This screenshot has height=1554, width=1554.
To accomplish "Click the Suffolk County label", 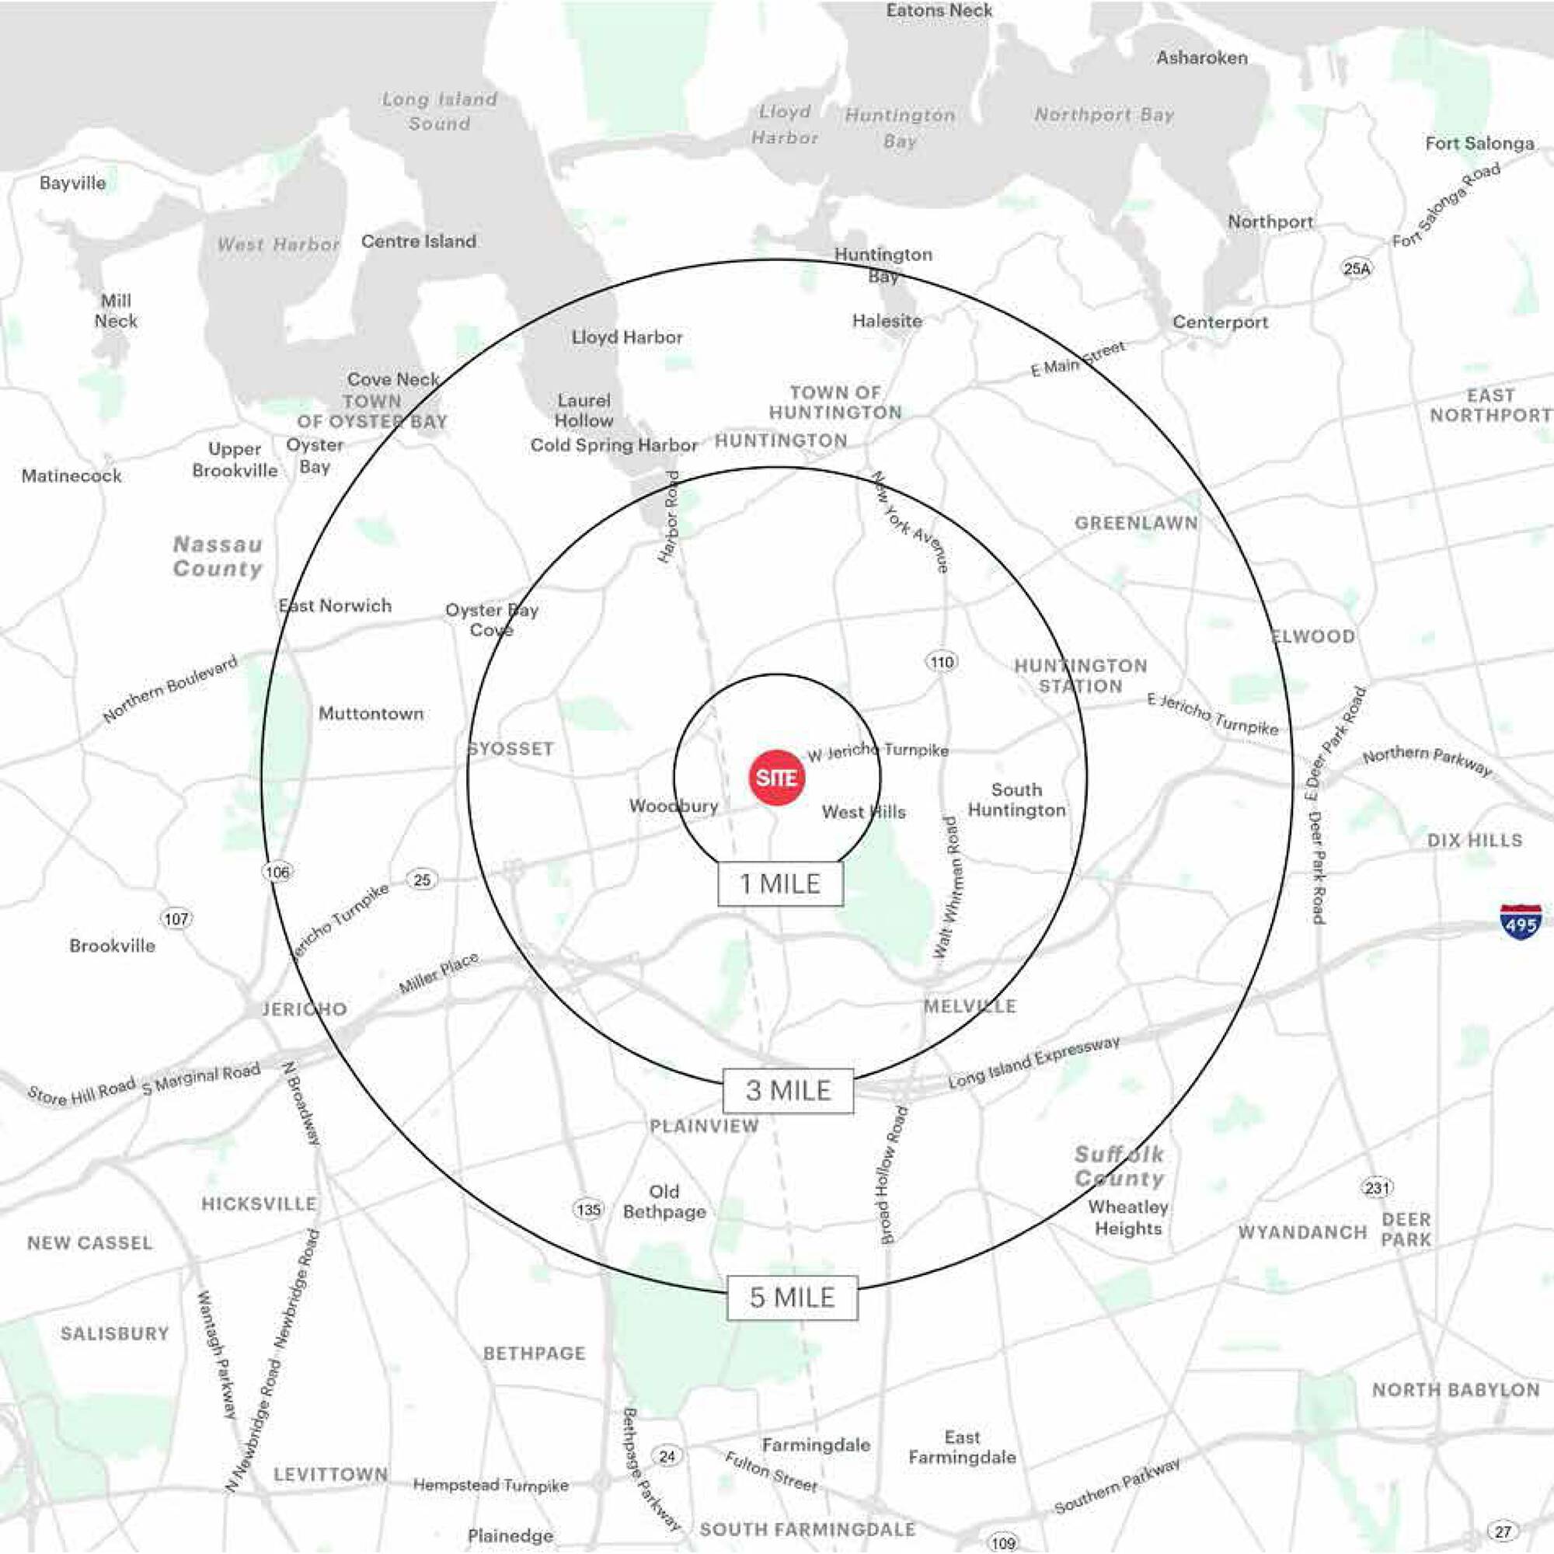I will pyautogui.click(x=1119, y=1166).
